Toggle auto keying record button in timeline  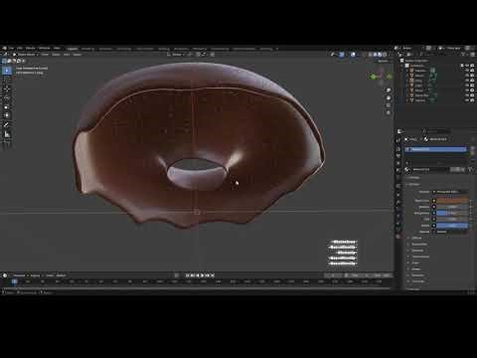tap(177, 275)
